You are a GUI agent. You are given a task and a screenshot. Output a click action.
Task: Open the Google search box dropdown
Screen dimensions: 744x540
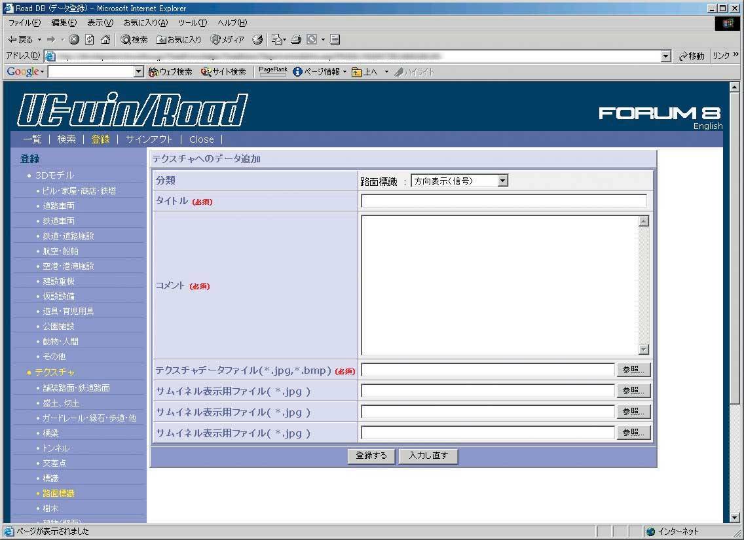(139, 71)
